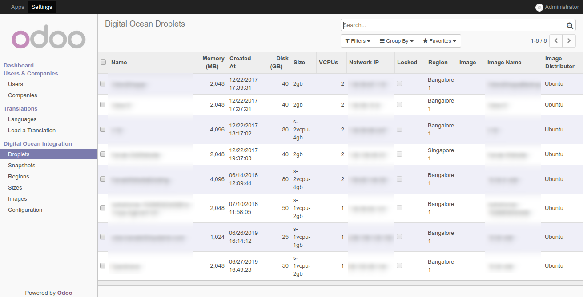The height and width of the screenshot is (297, 583).
Task: Open Regions in the sidebar
Action: (19, 177)
